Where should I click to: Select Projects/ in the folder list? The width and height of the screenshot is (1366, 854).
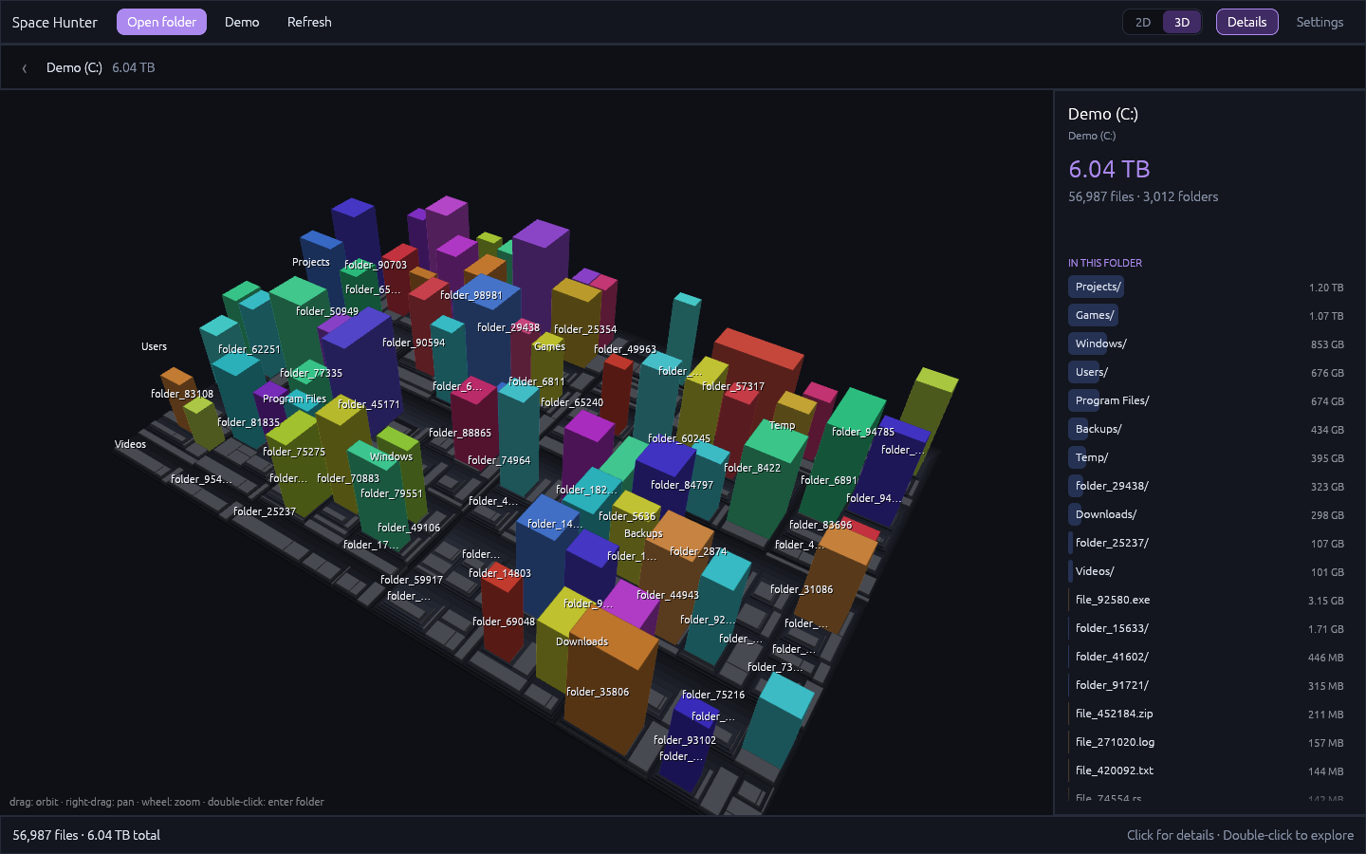coord(1206,287)
